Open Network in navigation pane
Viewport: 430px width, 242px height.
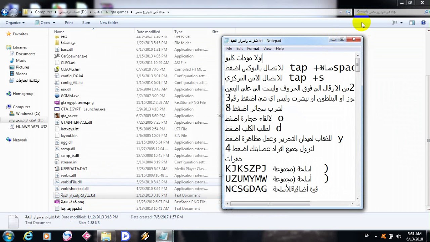pos(20,140)
